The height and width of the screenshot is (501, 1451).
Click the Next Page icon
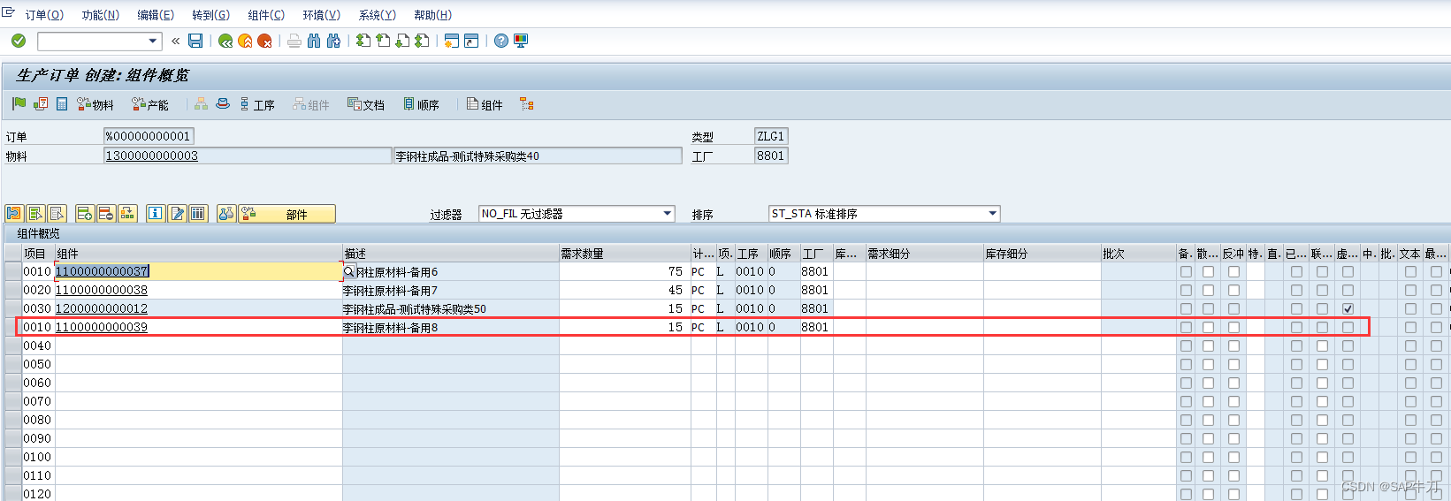coord(402,41)
